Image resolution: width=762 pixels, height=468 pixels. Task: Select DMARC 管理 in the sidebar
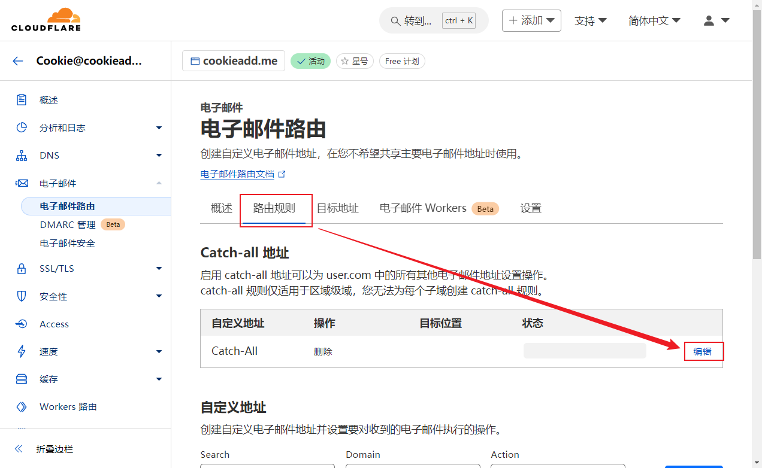pyautogui.click(x=68, y=224)
